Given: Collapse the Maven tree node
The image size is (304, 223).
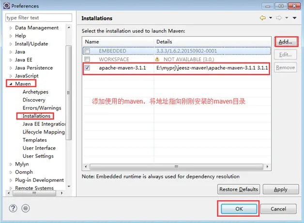Looking at the screenshot, I should [11, 84].
